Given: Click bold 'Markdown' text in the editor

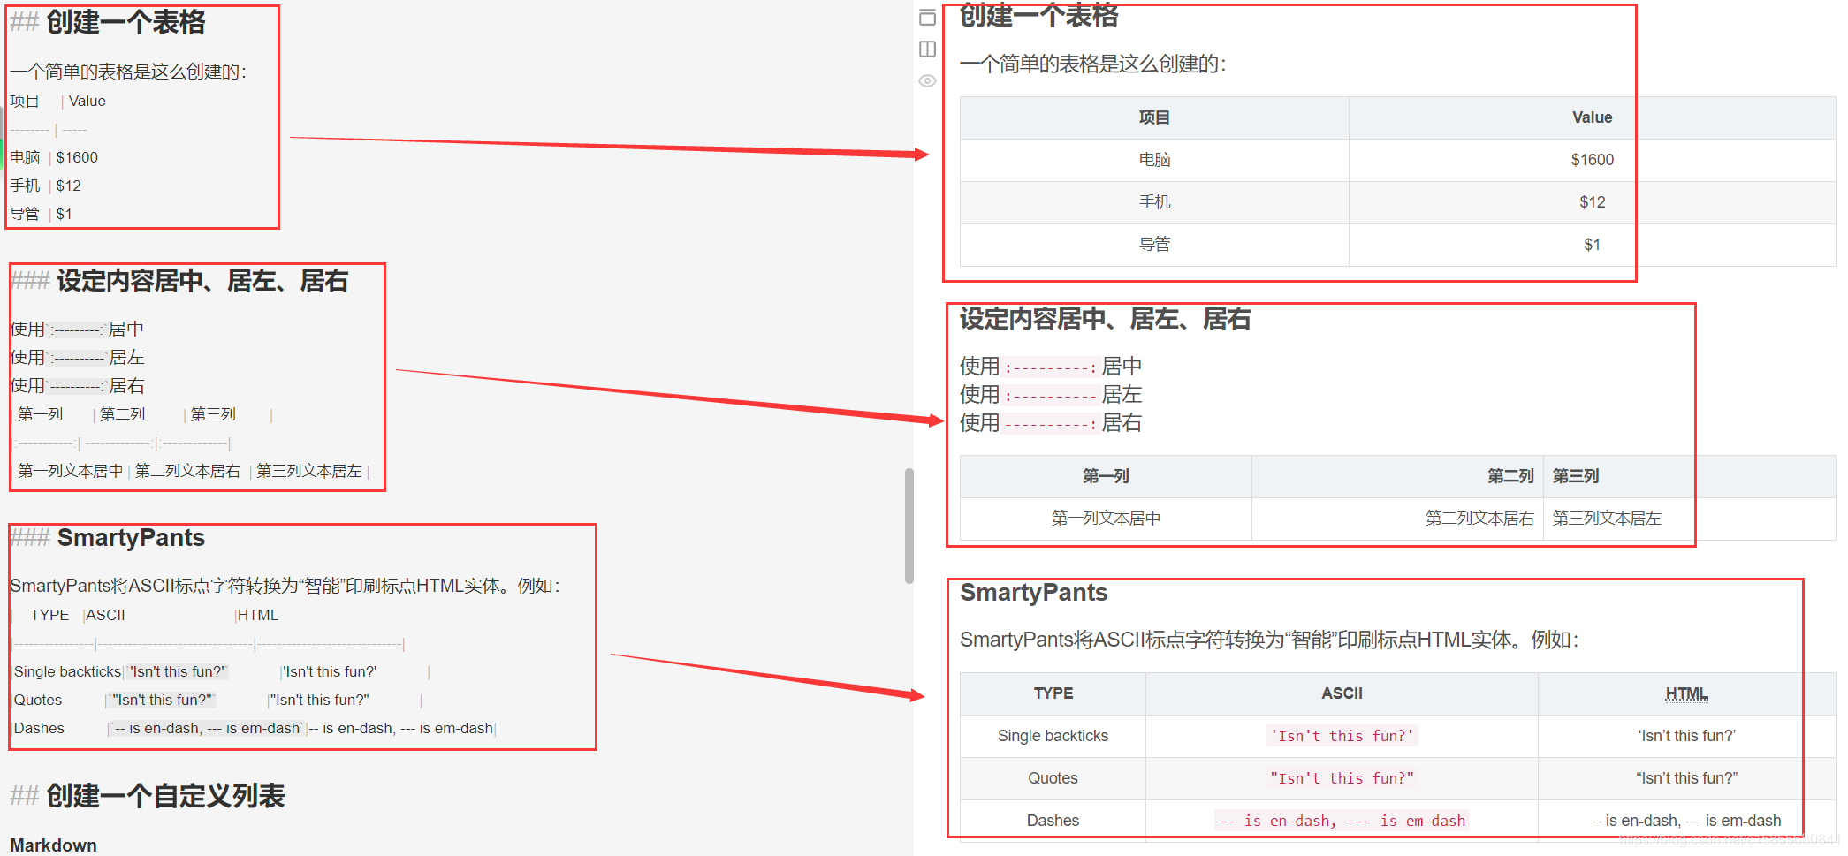Looking at the screenshot, I should point(53,845).
